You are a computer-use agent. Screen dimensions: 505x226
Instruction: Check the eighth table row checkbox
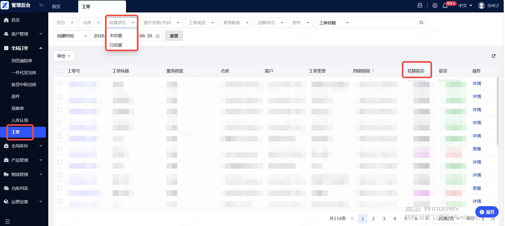click(x=59, y=175)
